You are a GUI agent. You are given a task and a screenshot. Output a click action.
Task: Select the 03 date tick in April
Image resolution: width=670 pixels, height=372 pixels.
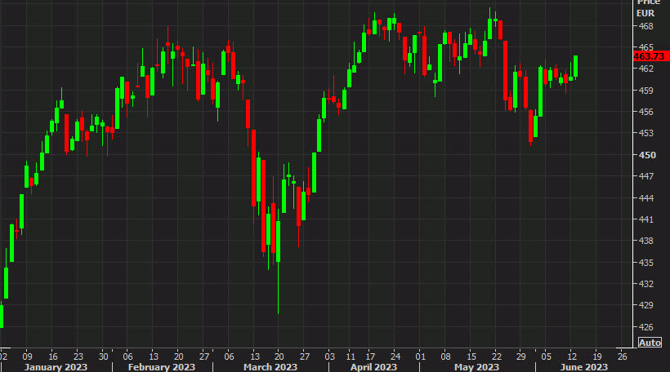tap(329, 356)
